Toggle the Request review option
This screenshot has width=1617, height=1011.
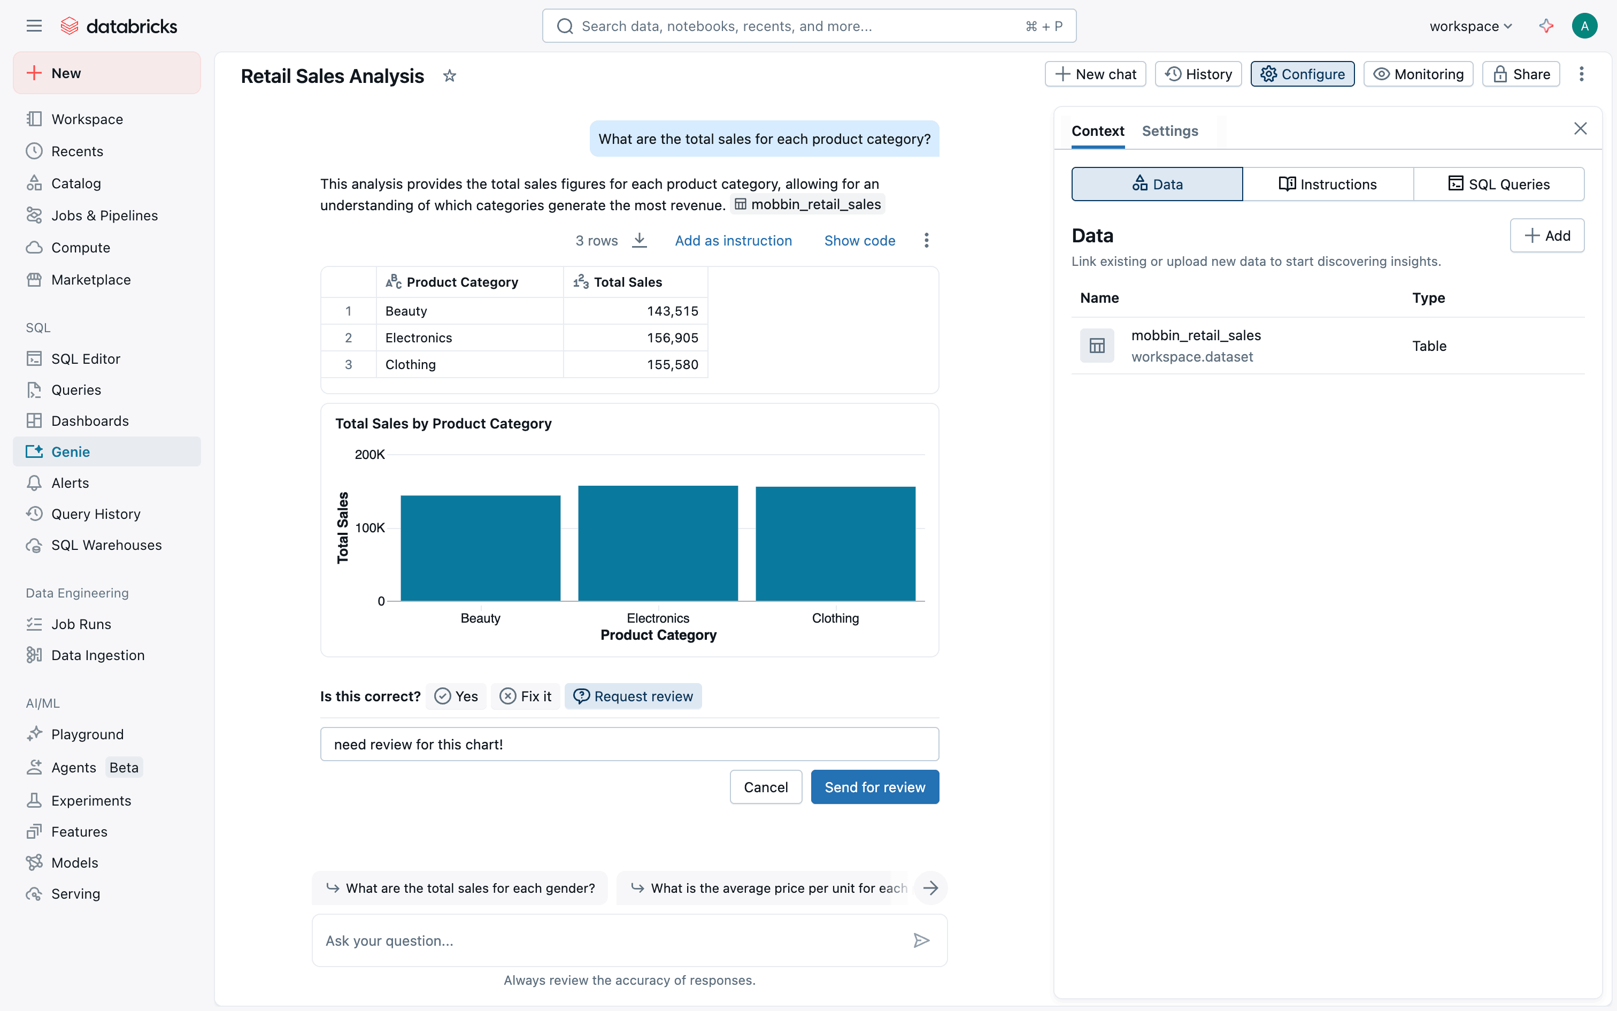click(x=633, y=696)
